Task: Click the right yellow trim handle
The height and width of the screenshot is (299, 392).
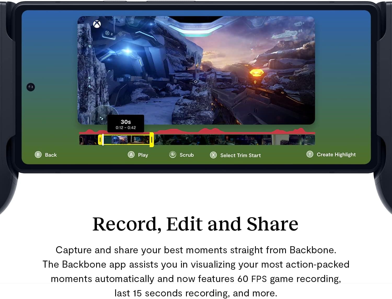Action: [x=152, y=140]
